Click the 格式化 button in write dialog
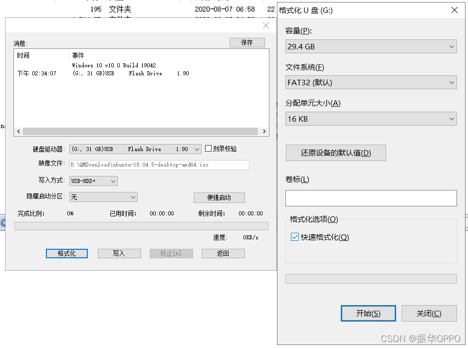This screenshot has width=468, height=348. click(x=66, y=253)
